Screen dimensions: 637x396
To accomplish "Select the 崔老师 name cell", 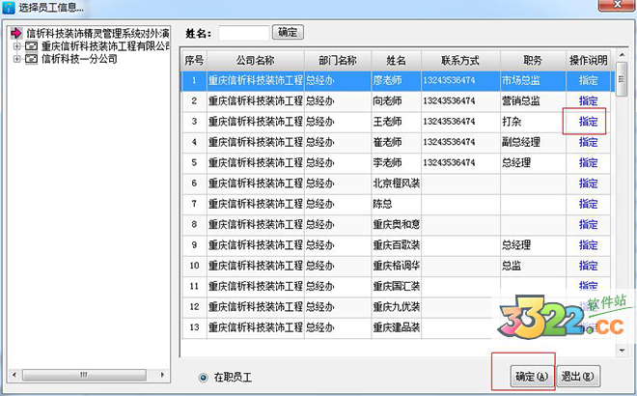I will [x=396, y=142].
